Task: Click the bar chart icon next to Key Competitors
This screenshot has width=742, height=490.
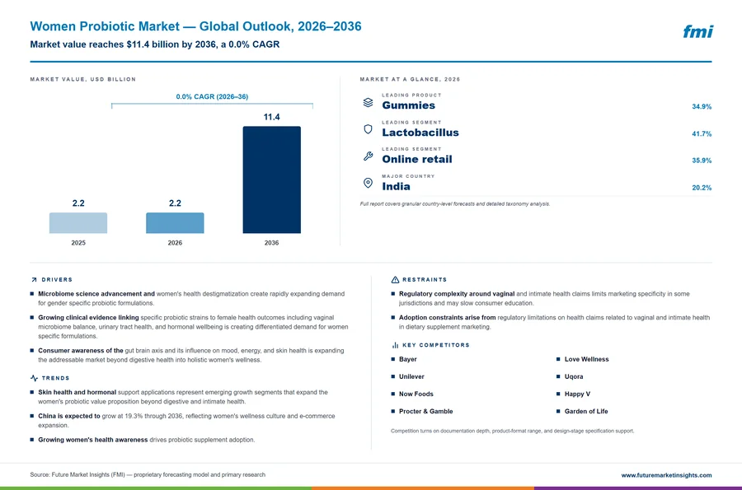Action: pyautogui.click(x=395, y=345)
